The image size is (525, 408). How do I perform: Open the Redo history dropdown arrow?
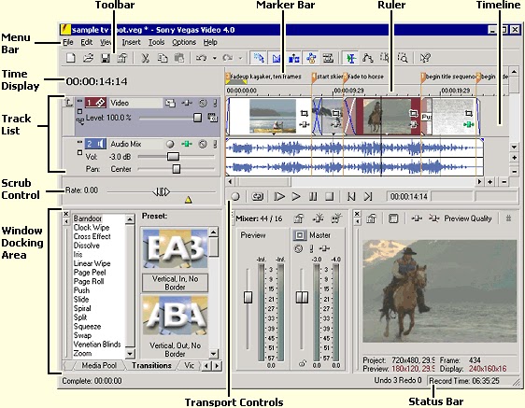tap(240, 58)
